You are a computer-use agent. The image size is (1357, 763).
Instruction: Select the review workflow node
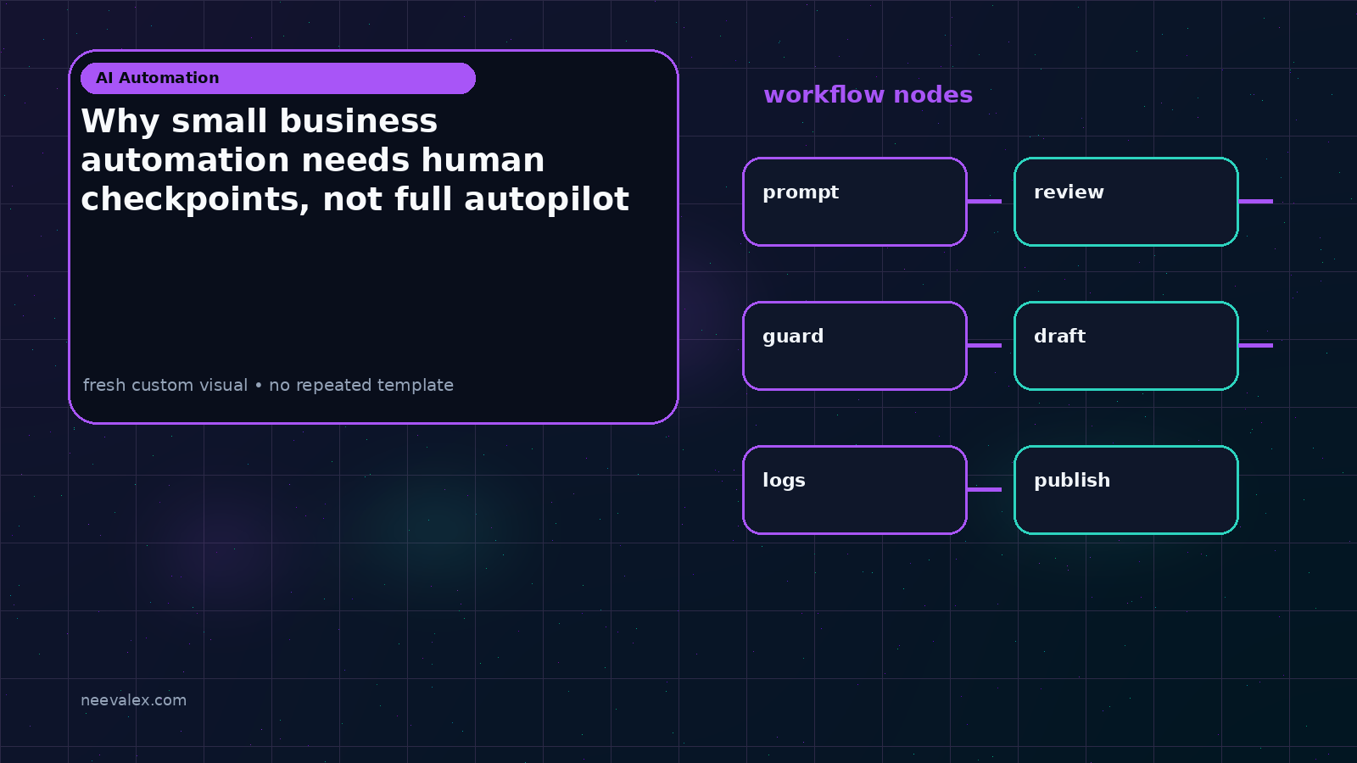click(x=1126, y=202)
